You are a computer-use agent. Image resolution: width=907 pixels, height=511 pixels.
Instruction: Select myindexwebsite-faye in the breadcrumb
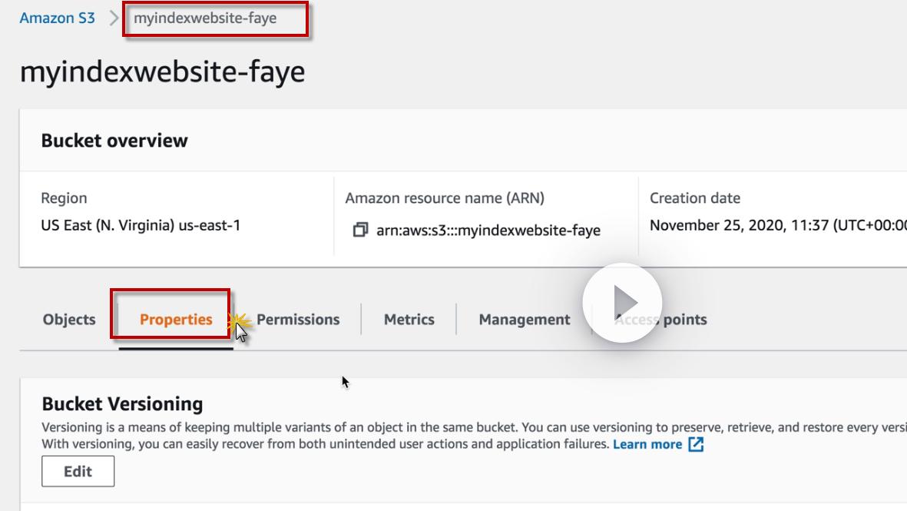tap(205, 18)
